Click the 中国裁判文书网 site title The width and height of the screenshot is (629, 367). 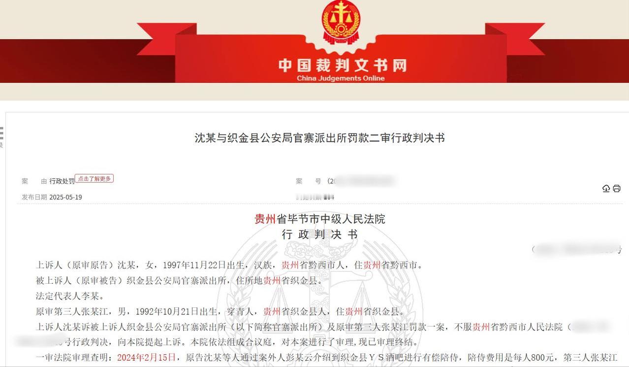[x=343, y=65]
